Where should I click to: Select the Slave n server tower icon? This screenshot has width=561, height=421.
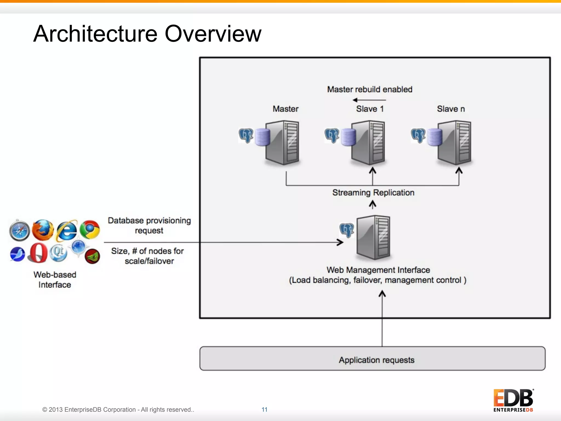pyautogui.click(x=455, y=143)
